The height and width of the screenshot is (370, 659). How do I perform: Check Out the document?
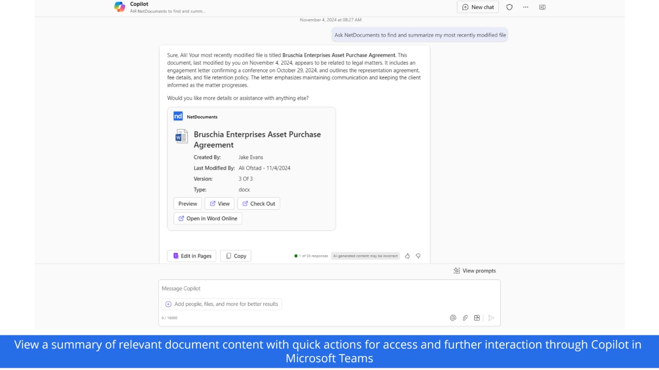259,204
